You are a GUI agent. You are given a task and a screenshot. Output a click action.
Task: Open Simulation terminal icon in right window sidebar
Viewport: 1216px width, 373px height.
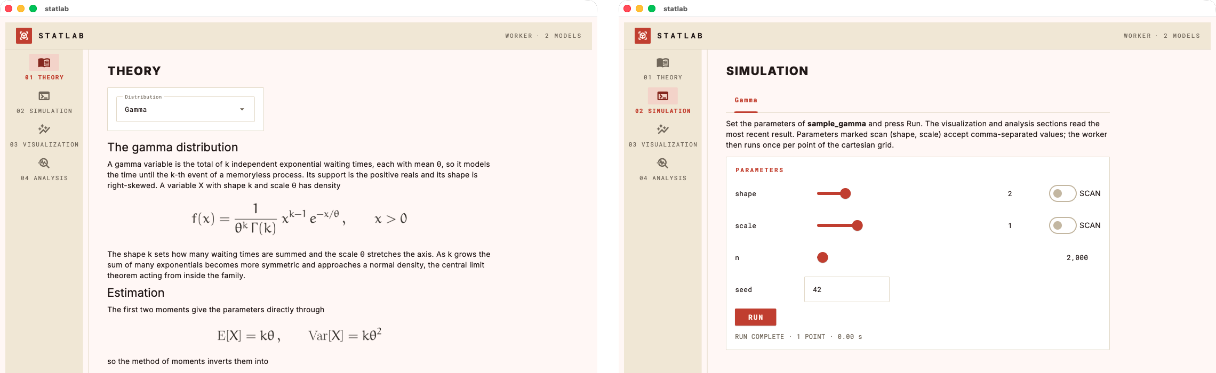click(x=663, y=96)
